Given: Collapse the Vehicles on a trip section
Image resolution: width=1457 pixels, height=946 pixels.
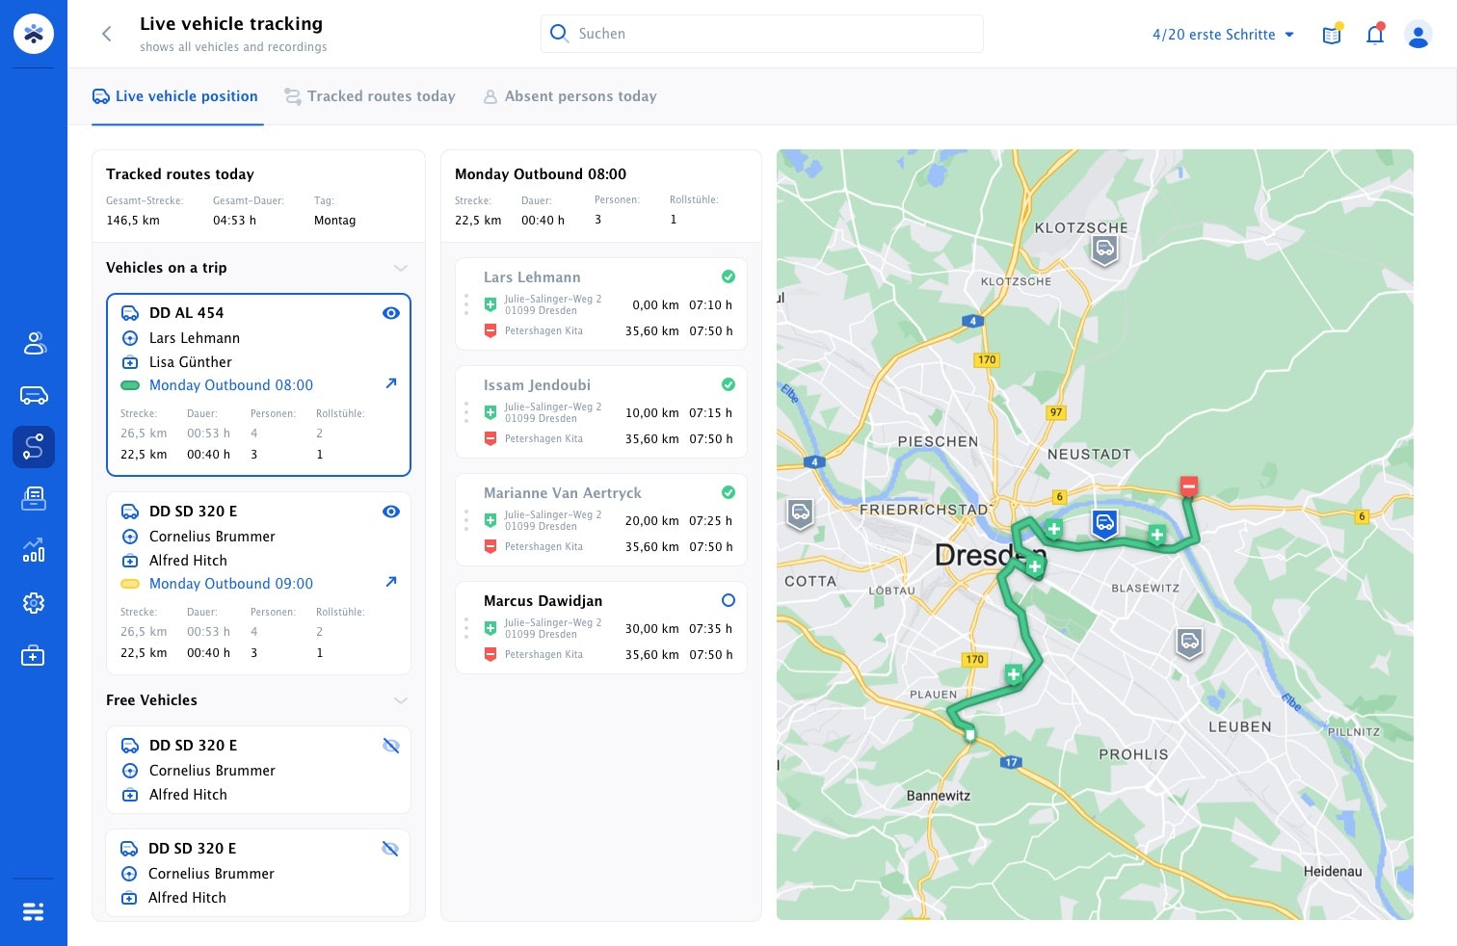Looking at the screenshot, I should point(401,268).
